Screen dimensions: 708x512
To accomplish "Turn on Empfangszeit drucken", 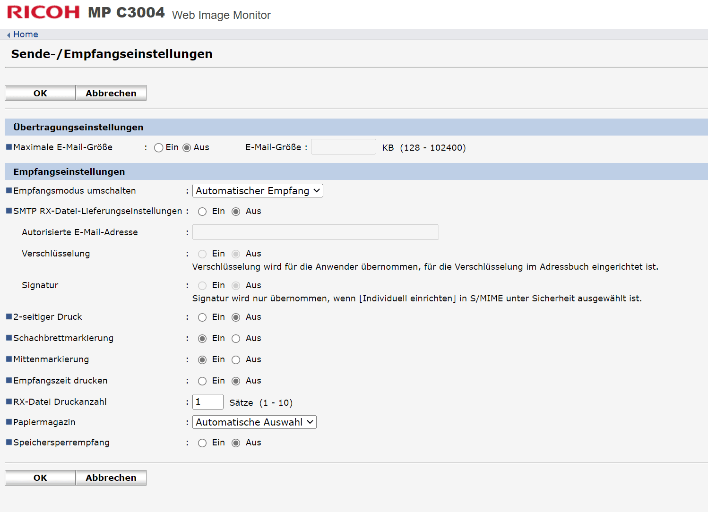I will pos(202,381).
